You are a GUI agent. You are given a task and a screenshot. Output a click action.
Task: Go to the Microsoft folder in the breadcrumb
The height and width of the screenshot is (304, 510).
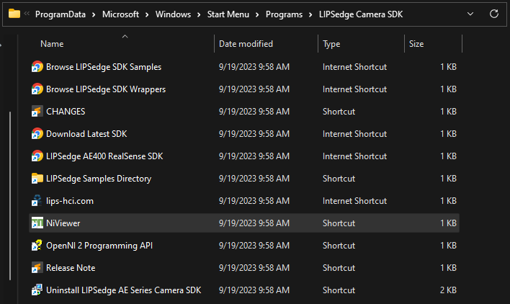121,14
